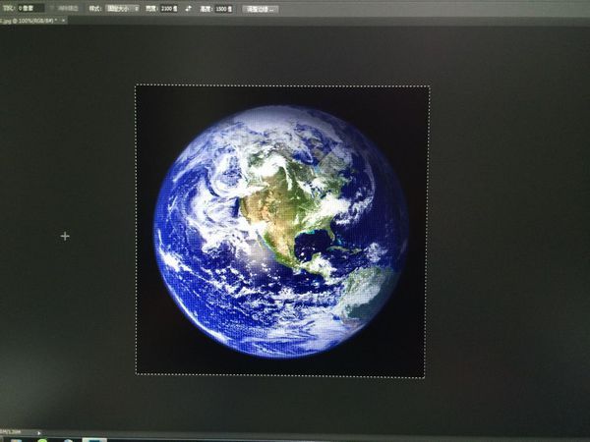
Task: Click the Width field showing 2100
Action: 167,8
